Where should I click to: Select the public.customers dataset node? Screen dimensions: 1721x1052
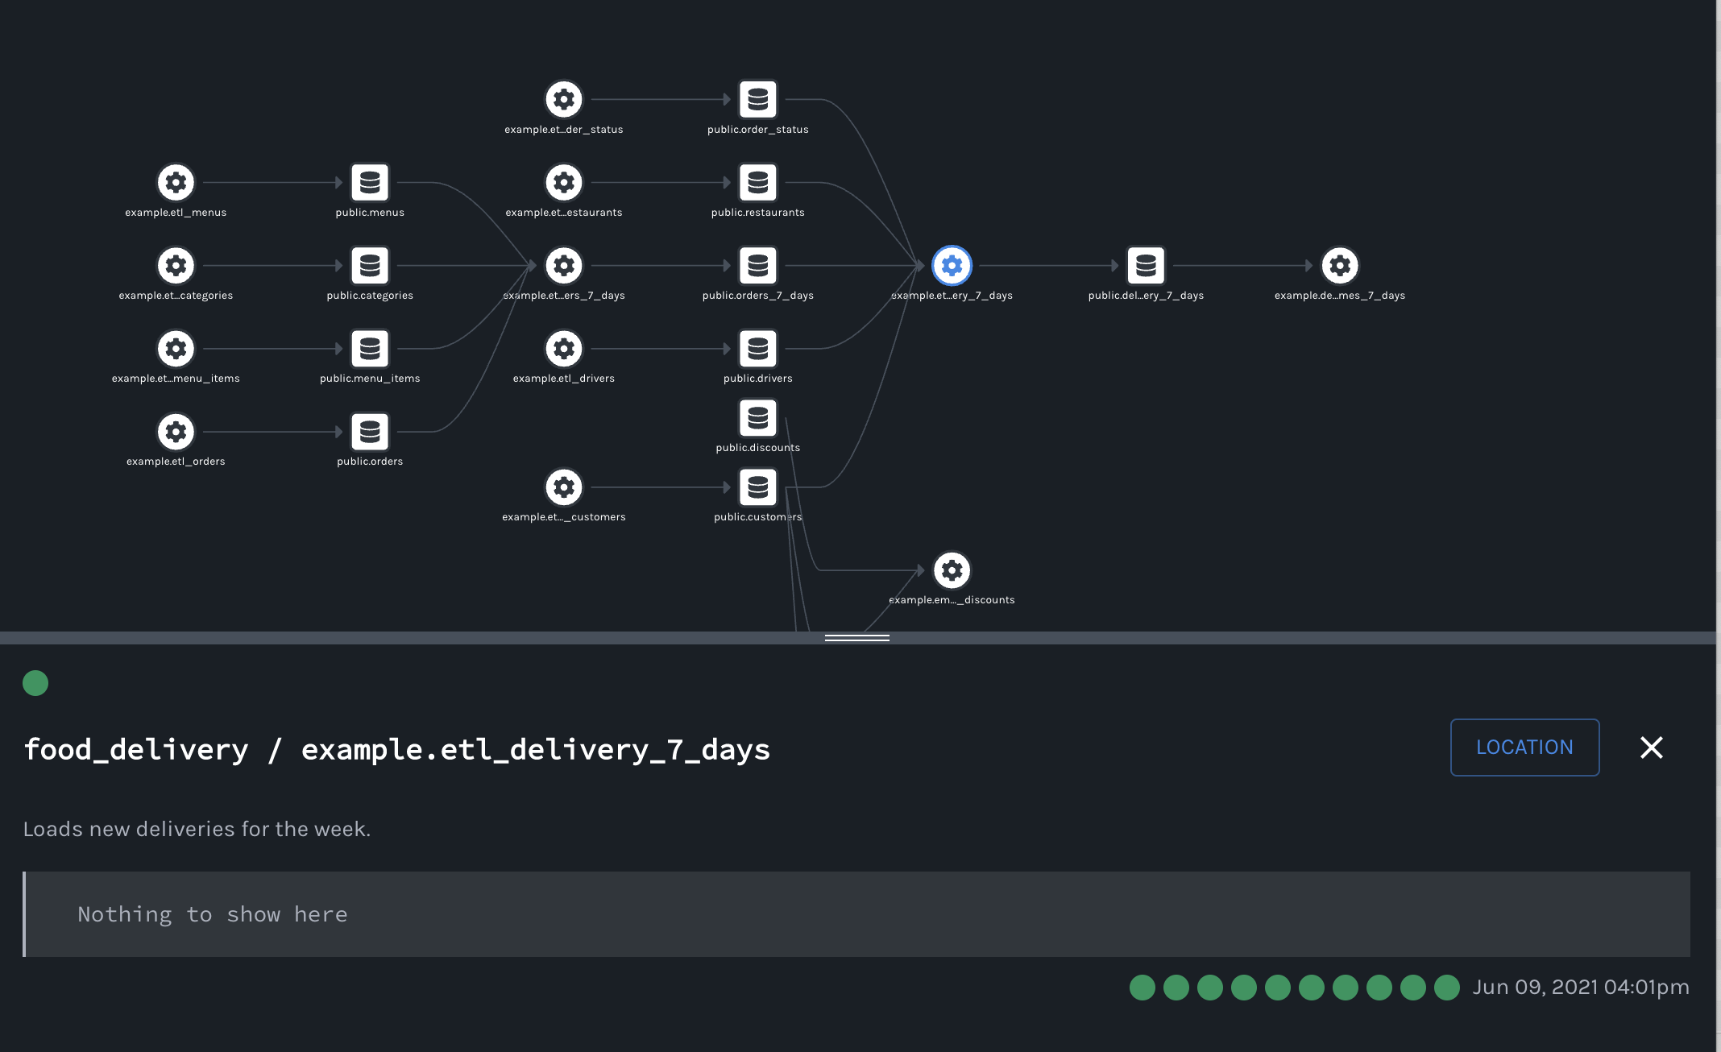[757, 487]
